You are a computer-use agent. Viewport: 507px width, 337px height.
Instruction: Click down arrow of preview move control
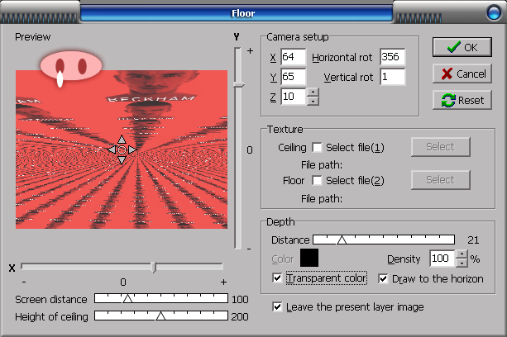[x=122, y=160]
